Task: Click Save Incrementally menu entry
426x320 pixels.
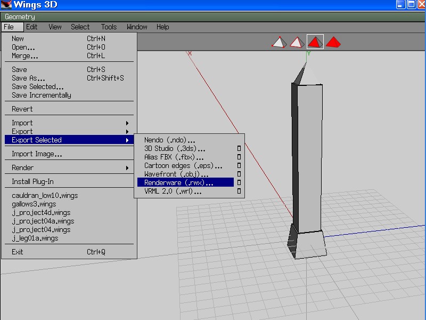Action: click(x=69, y=95)
